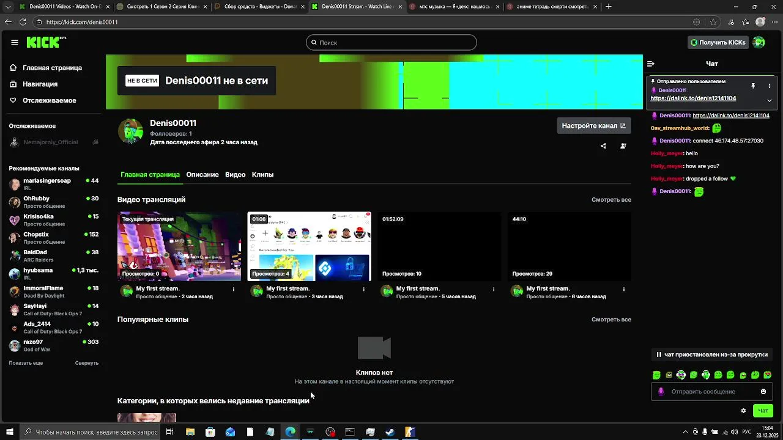The width and height of the screenshot is (783, 440).
Task: Click the Denis00011 channel avatar
Action: coord(130,131)
